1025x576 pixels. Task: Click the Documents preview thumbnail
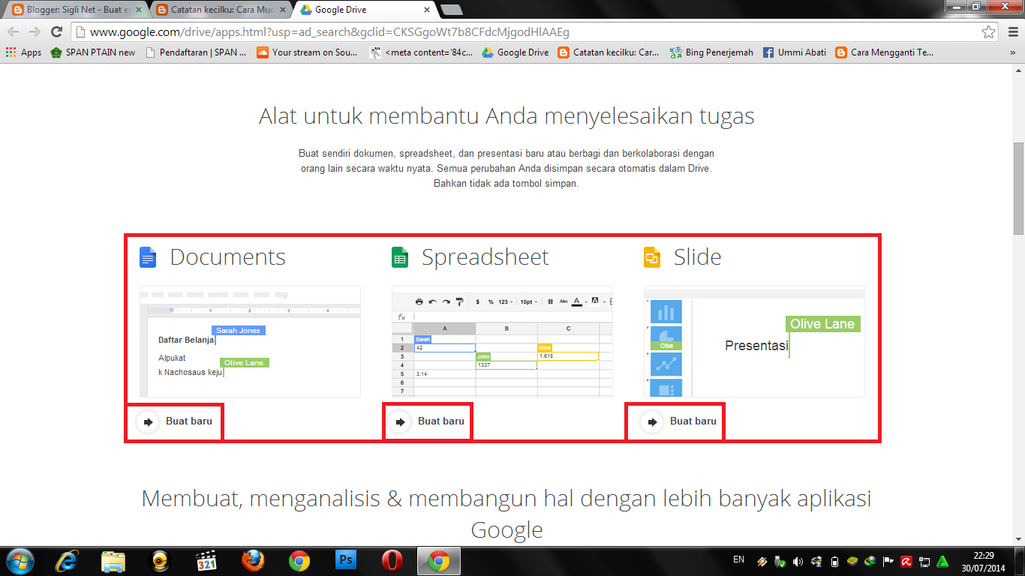[250, 341]
